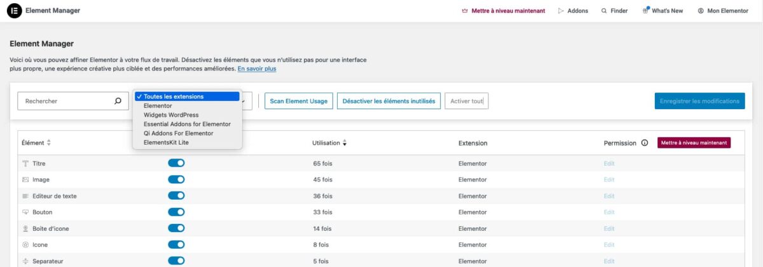
Task: Click the Image widget icon
Action: (25, 179)
